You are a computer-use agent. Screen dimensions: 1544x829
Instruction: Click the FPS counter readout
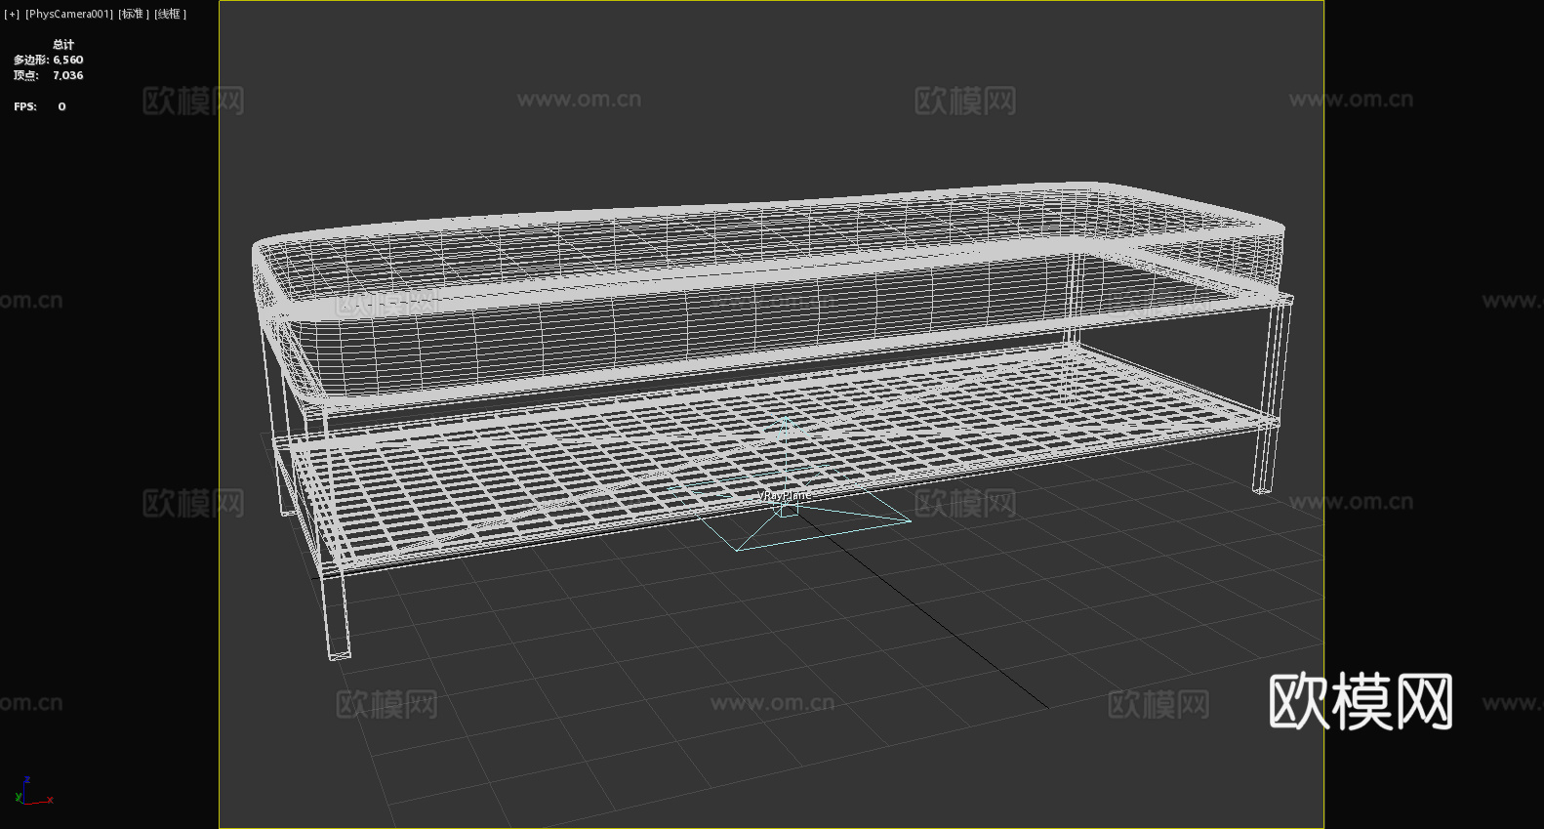(x=40, y=106)
